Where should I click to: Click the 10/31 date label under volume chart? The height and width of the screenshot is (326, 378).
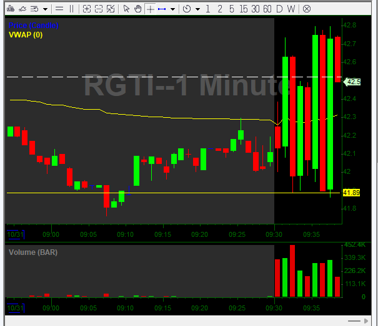point(16,308)
